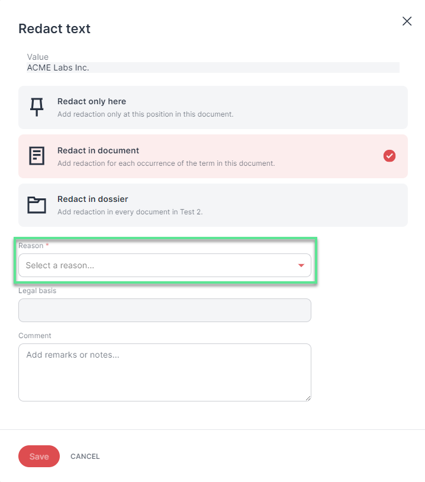Click the pushpin icon for Redact only here
Viewport: 425px width, 482px height.
point(37,107)
